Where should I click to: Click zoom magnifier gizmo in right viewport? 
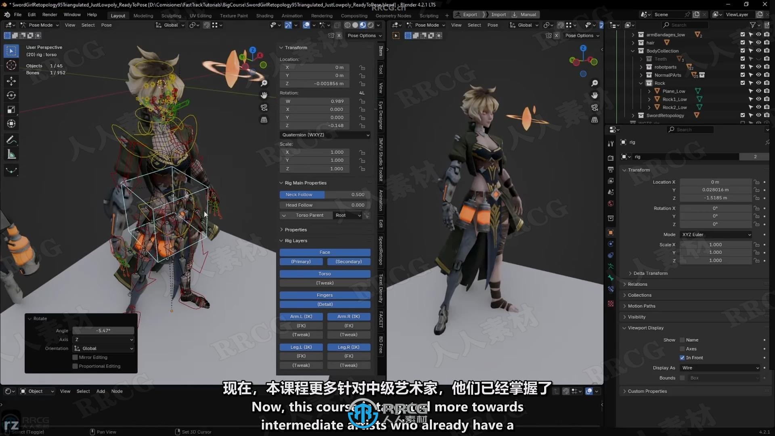coord(595,83)
